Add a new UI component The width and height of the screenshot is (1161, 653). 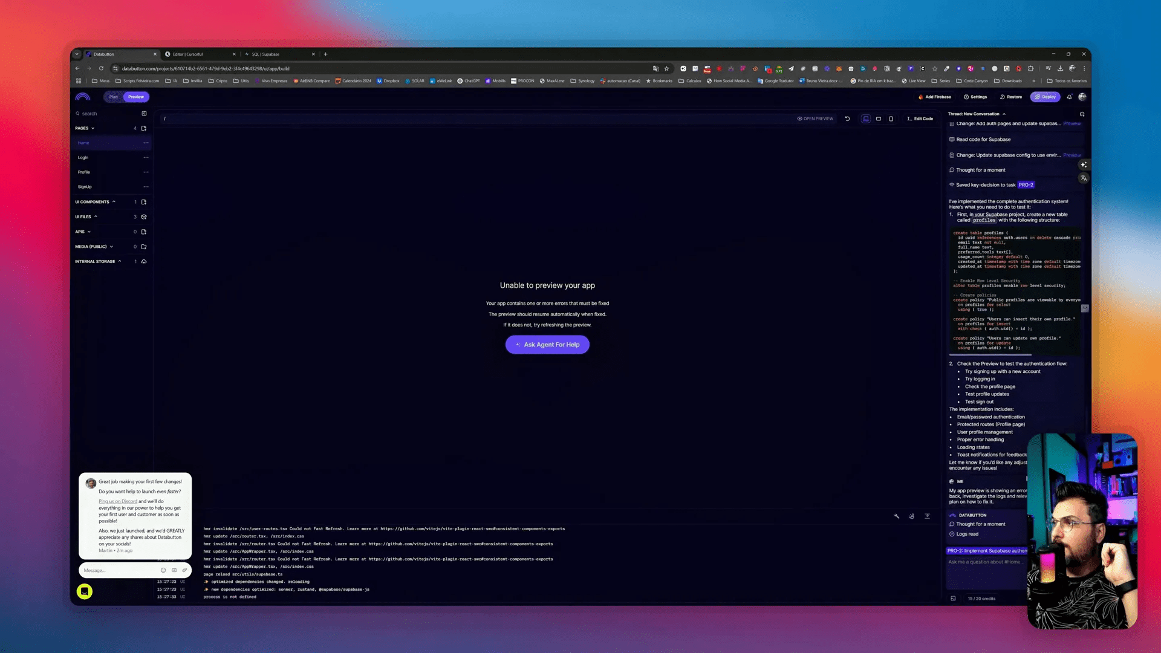pos(144,202)
